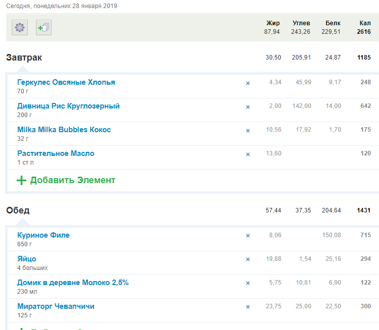Remove Куриное Филе from lunch
This screenshot has height=330, width=379.
(248, 236)
